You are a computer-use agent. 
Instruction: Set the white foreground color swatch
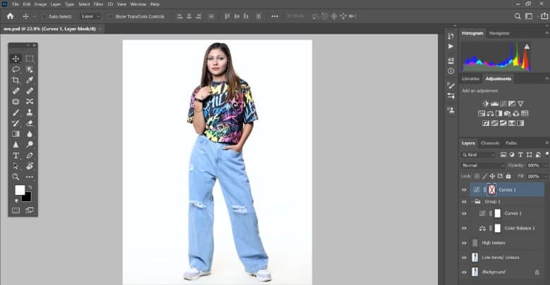pyautogui.click(x=19, y=190)
